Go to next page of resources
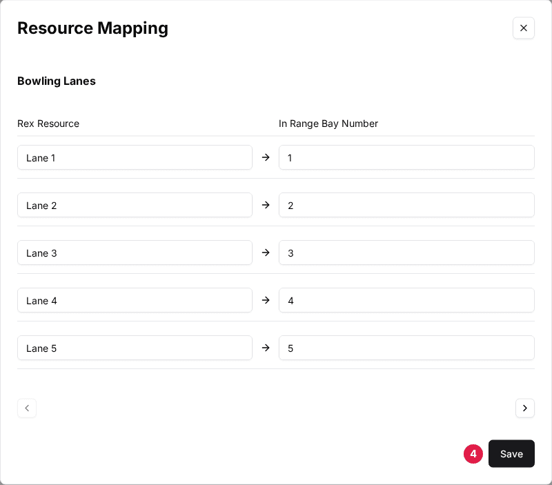 click(x=525, y=408)
